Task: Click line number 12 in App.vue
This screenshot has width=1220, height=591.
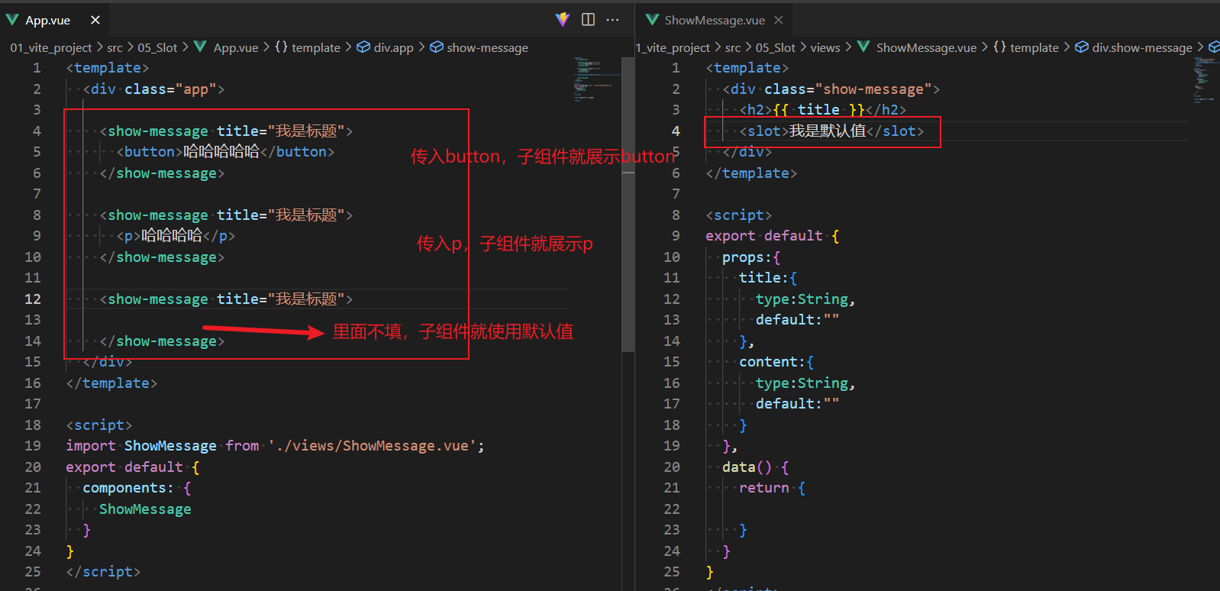Action: pos(33,299)
